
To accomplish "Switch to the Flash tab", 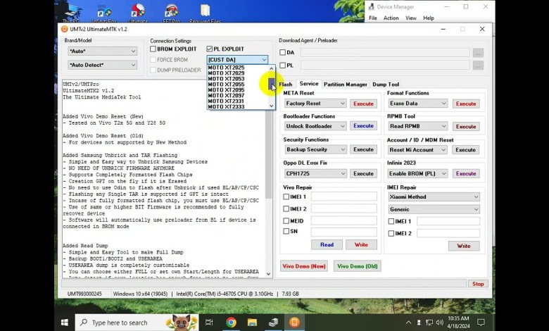I will [286, 85].
